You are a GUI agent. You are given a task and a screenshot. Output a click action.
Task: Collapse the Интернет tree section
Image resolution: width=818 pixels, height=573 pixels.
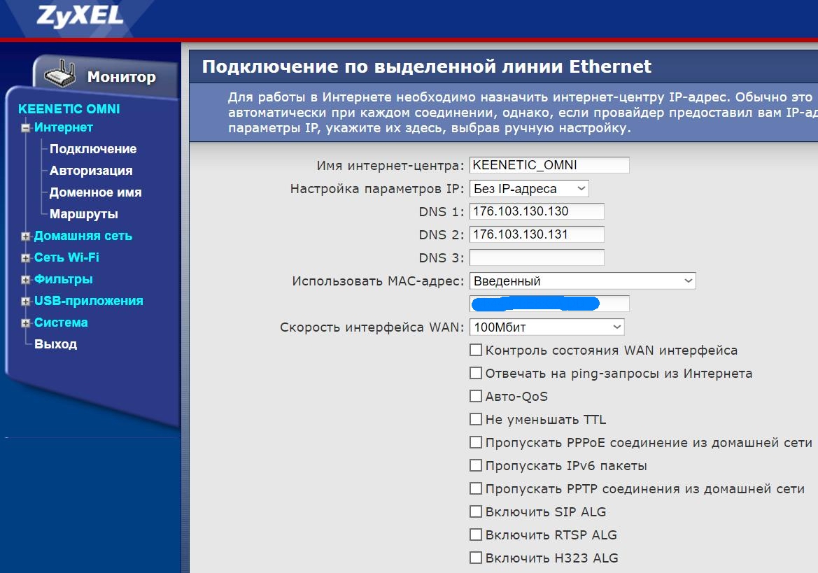coord(26,128)
